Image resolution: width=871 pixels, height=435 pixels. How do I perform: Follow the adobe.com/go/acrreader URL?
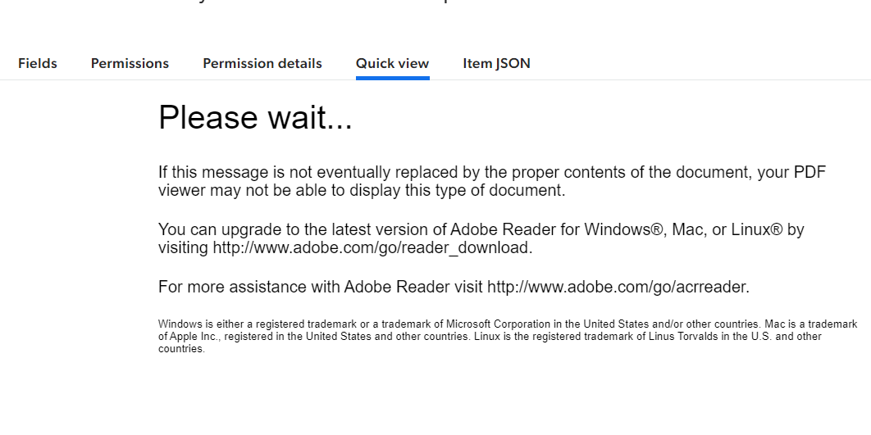(x=618, y=287)
